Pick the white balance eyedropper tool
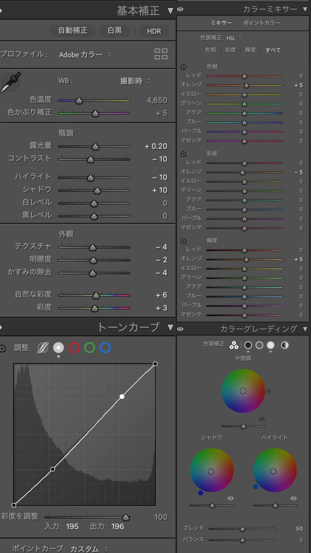Screen dimensions: 311x553 (10, 83)
